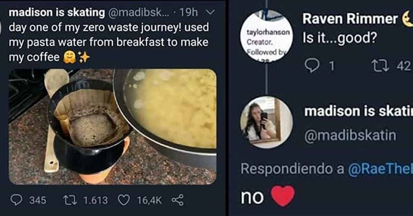Click the 1.613 retweet count
The height and width of the screenshot is (216, 413).
tap(95, 200)
